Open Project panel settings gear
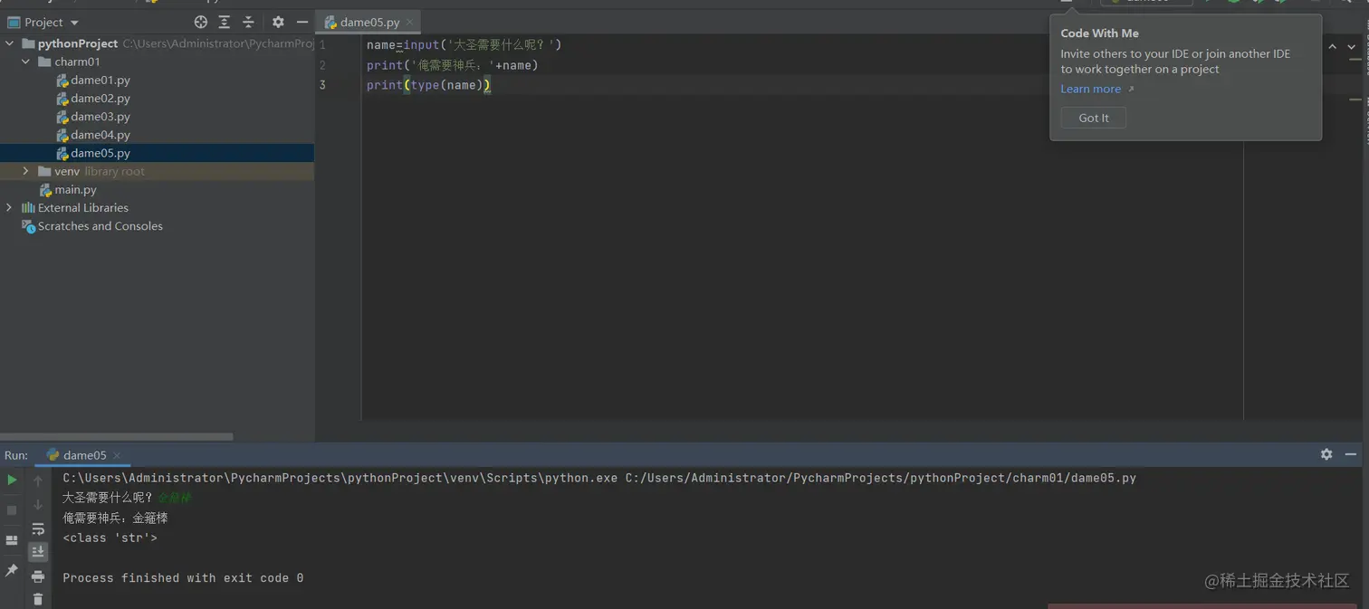The height and width of the screenshot is (609, 1369). [278, 22]
